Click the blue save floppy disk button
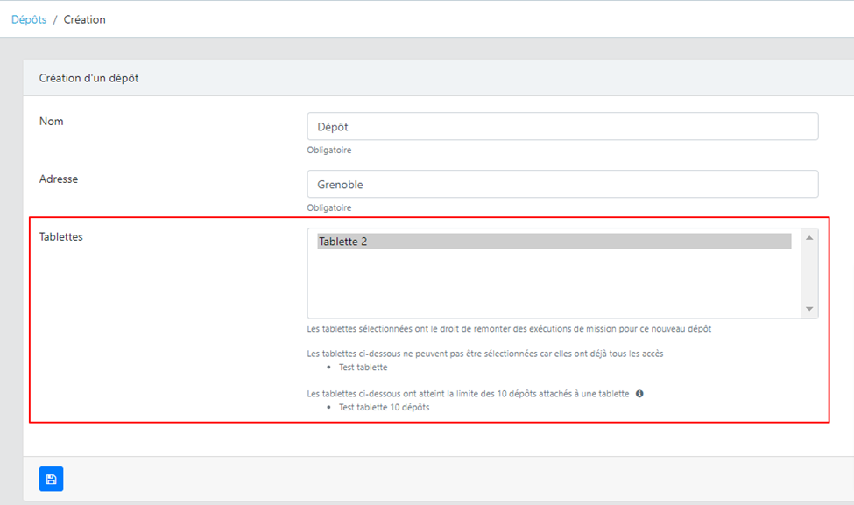The image size is (854, 505). (x=51, y=479)
